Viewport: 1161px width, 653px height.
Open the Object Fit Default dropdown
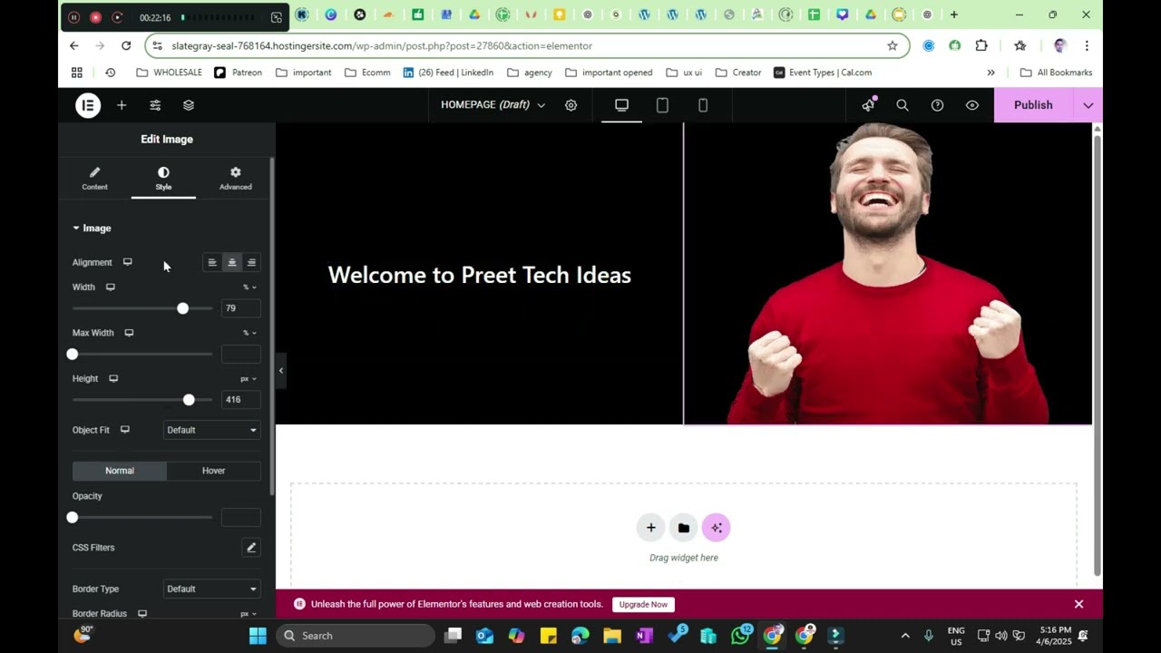coord(212,430)
